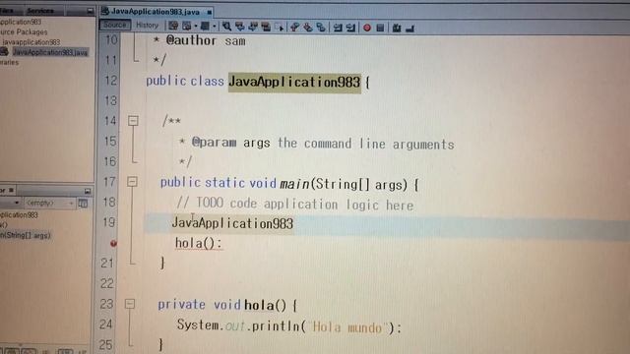
Task: Select hola() member in Navigator list
Action: click(3, 225)
